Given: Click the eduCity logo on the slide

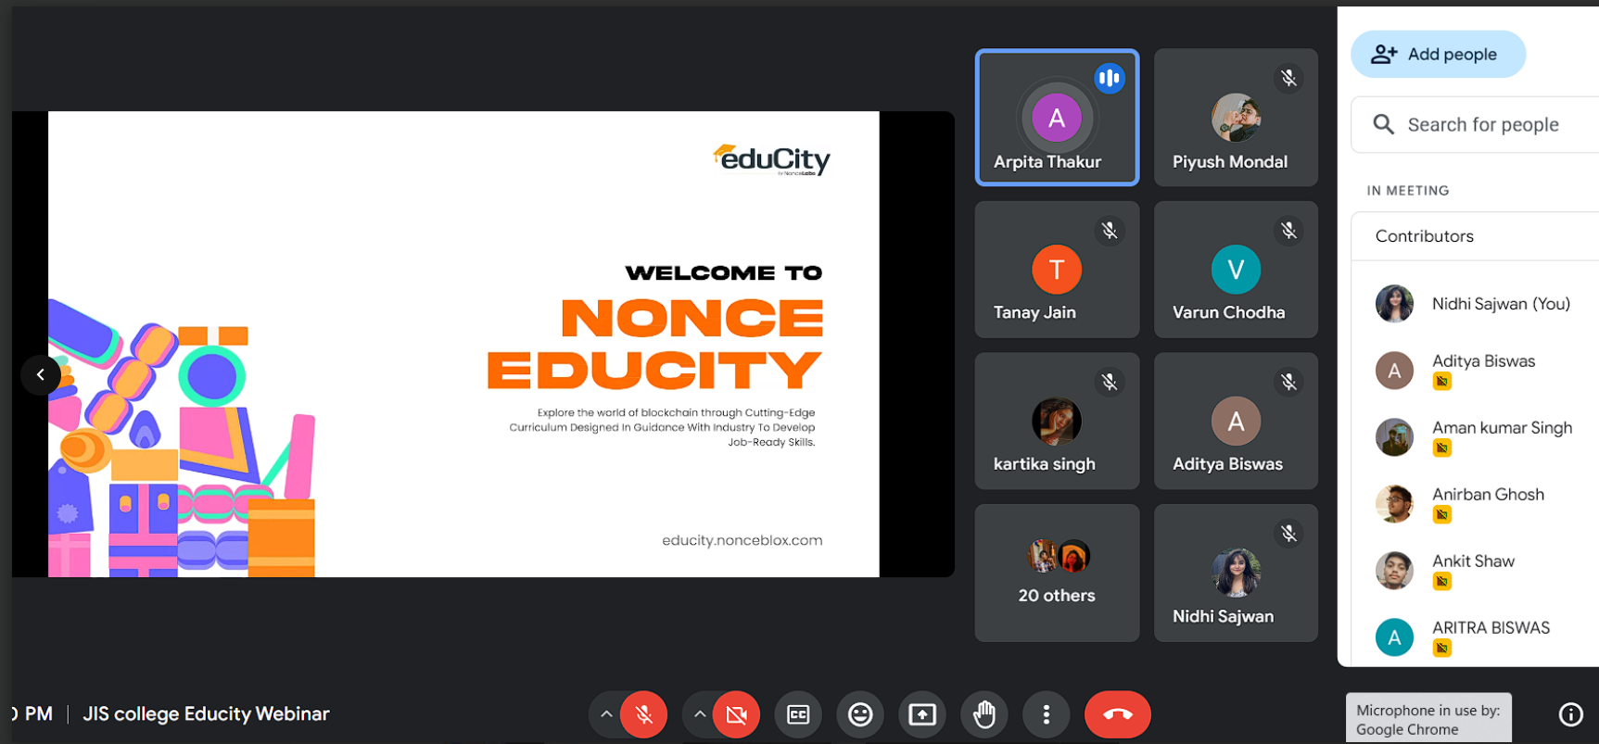Looking at the screenshot, I should click(x=771, y=159).
